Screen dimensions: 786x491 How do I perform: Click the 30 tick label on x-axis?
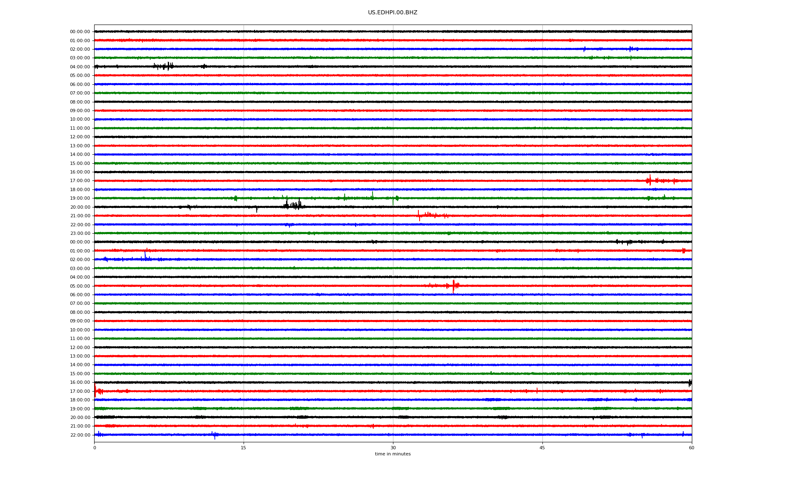click(x=393, y=448)
